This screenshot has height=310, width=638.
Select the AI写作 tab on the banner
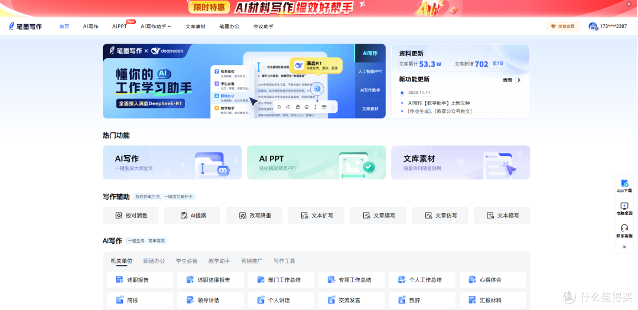[x=370, y=53]
